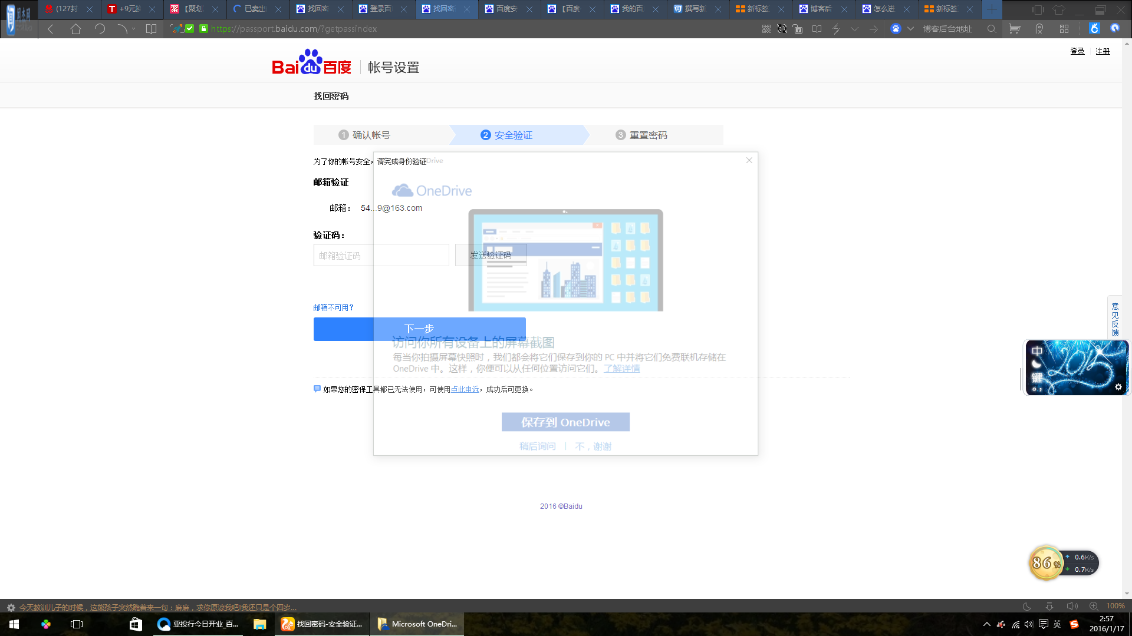Viewport: 1132px width, 636px height.
Task: Open the shopping cart toolbar icon
Action: (1015, 29)
